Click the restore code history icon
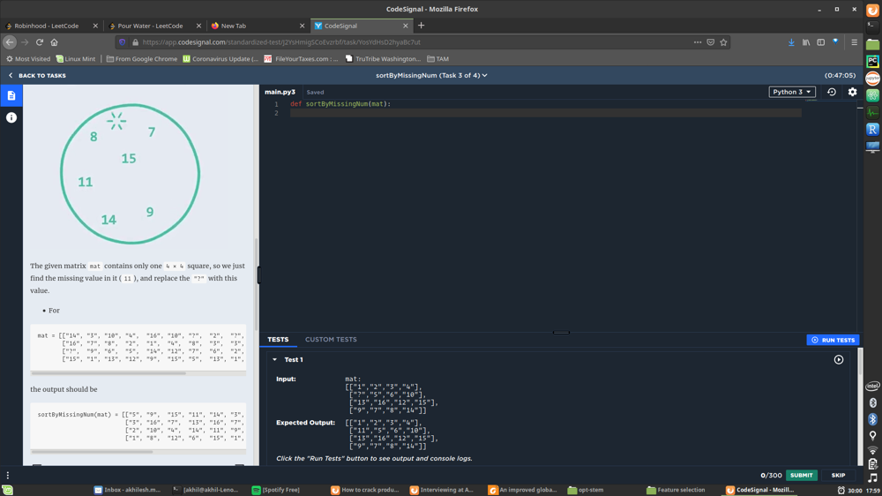Screen dimensions: 882x496 coord(832,92)
